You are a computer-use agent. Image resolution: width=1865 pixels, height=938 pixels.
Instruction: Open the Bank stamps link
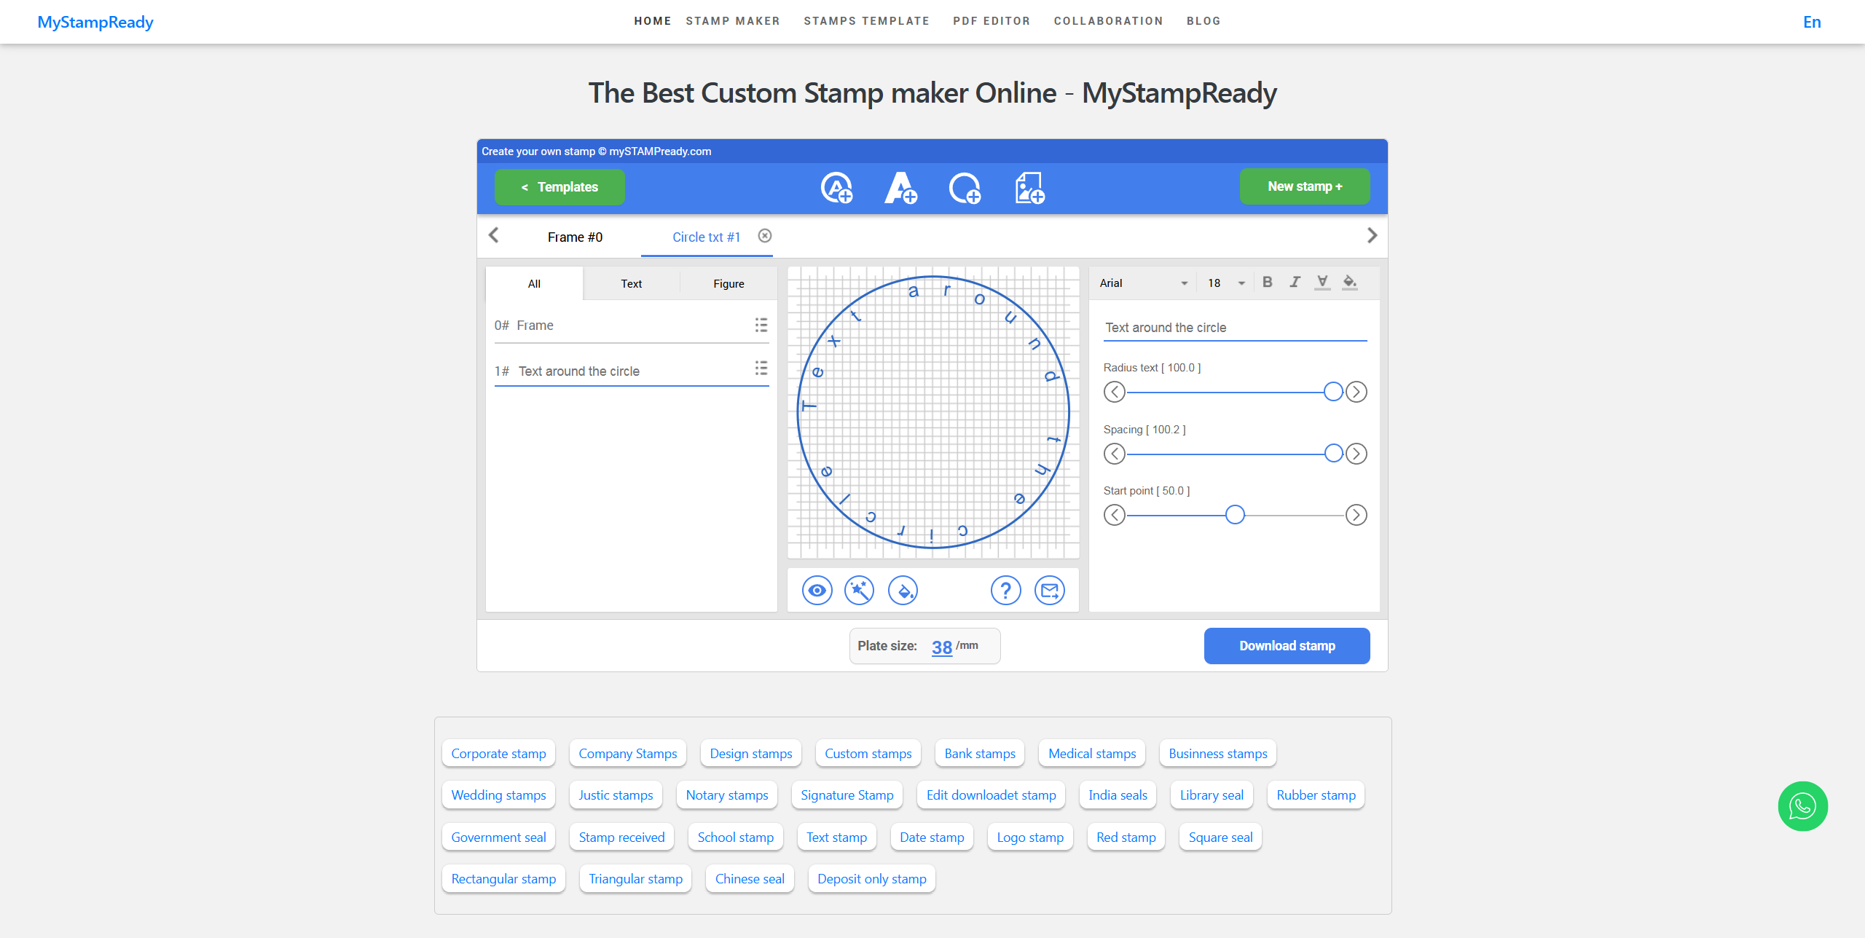[x=980, y=754]
